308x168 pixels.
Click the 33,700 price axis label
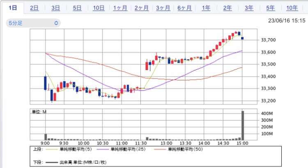[x=268, y=40]
